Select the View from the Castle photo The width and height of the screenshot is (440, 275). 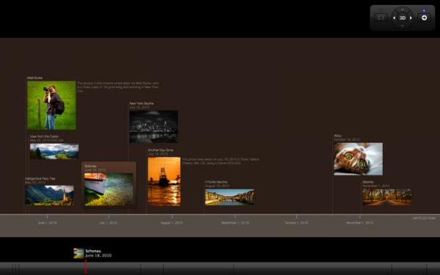click(54, 151)
